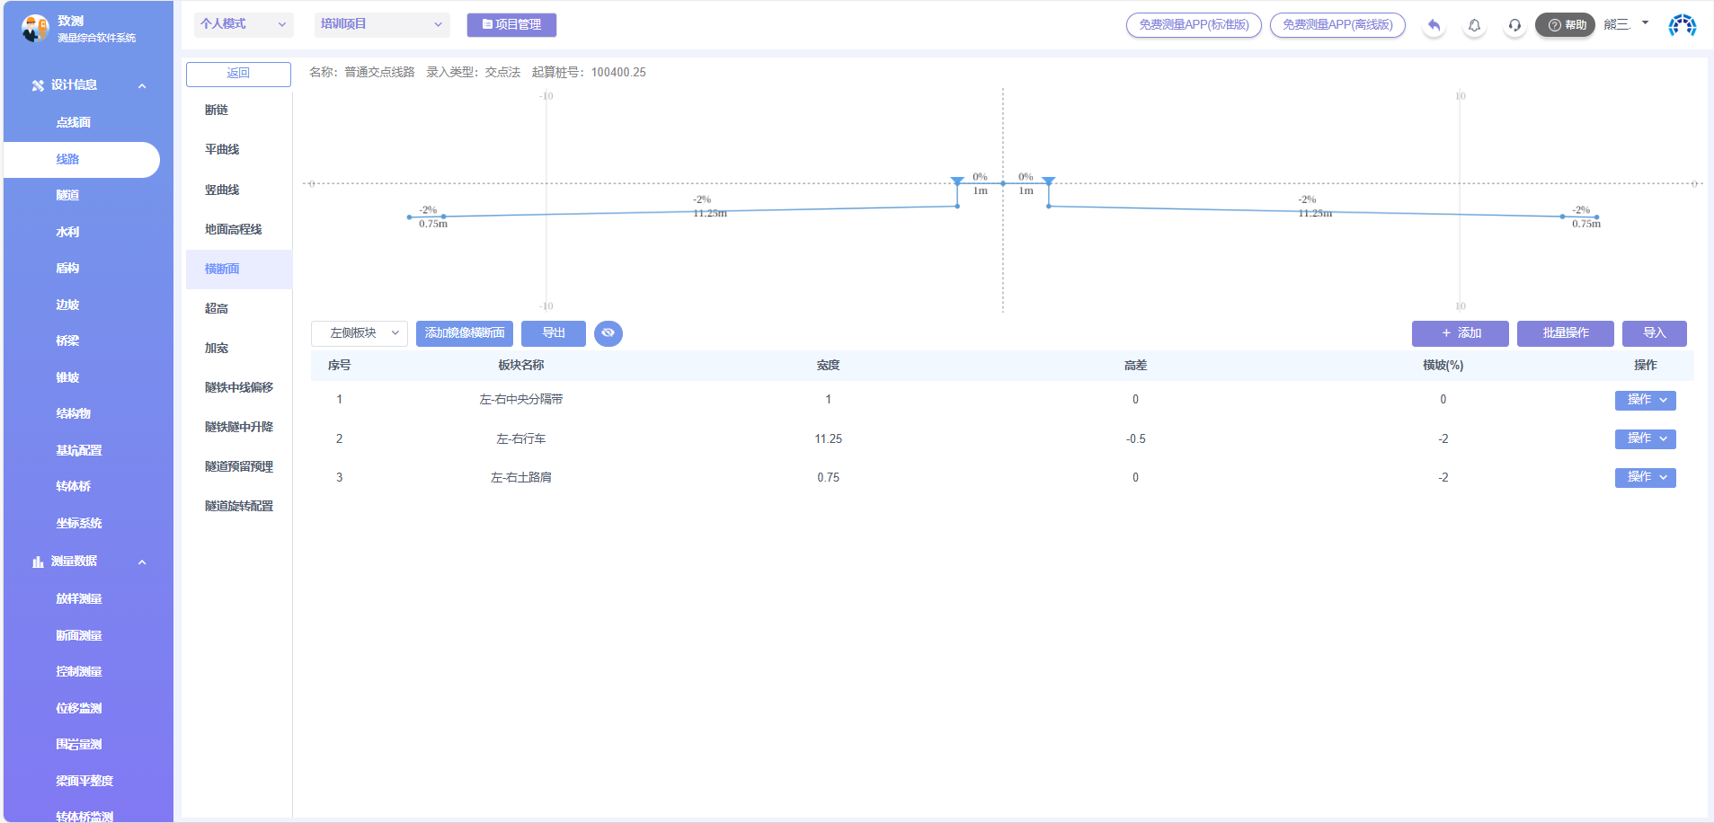The height and width of the screenshot is (823, 1714).
Task: Open 操作 dropdown for 左-右行车 row
Action: click(x=1645, y=438)
